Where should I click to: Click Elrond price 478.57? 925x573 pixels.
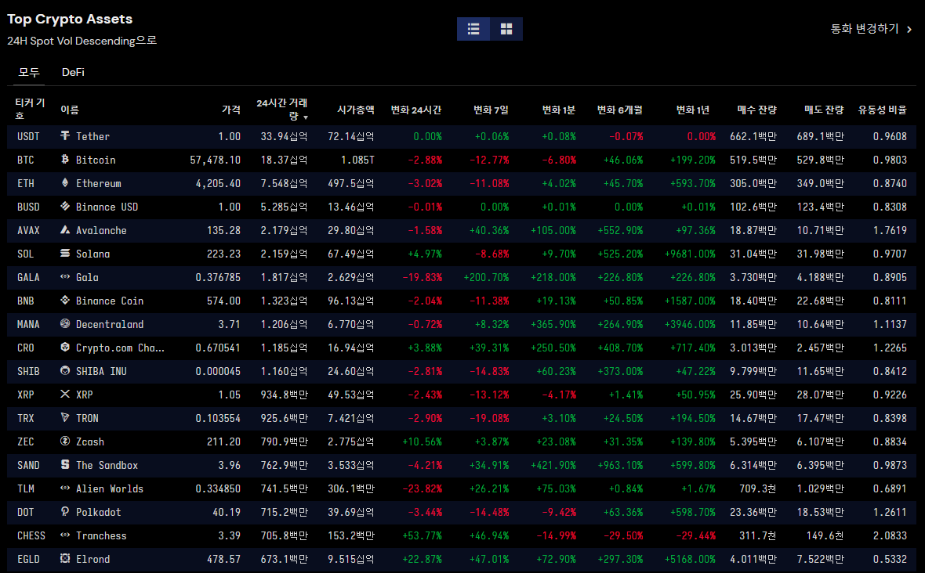[223, 560]
